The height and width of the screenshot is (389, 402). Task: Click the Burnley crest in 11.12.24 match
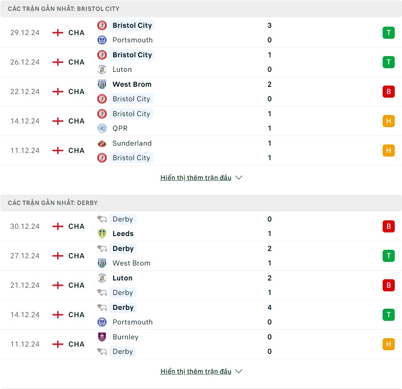102,337
